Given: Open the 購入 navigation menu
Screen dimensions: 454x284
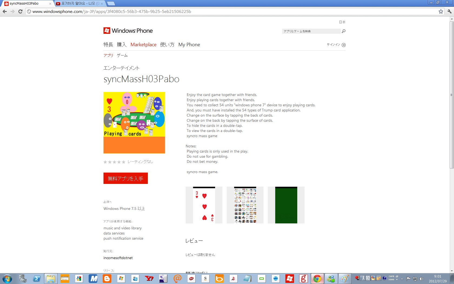Looking at the screenshot, I should click(x=122, y=45).
